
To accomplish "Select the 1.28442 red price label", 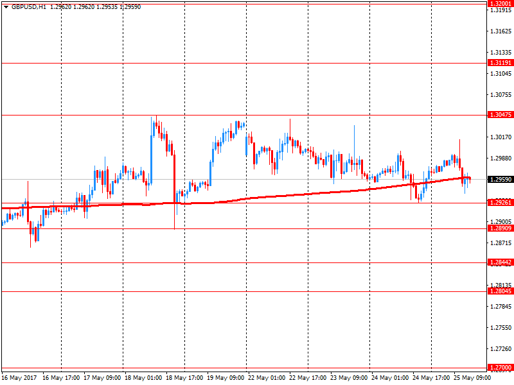I will point(501,262).
